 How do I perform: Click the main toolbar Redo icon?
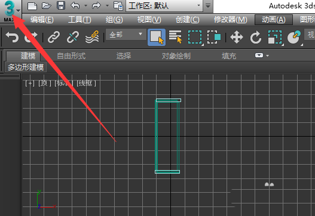[x=31, y=37]
